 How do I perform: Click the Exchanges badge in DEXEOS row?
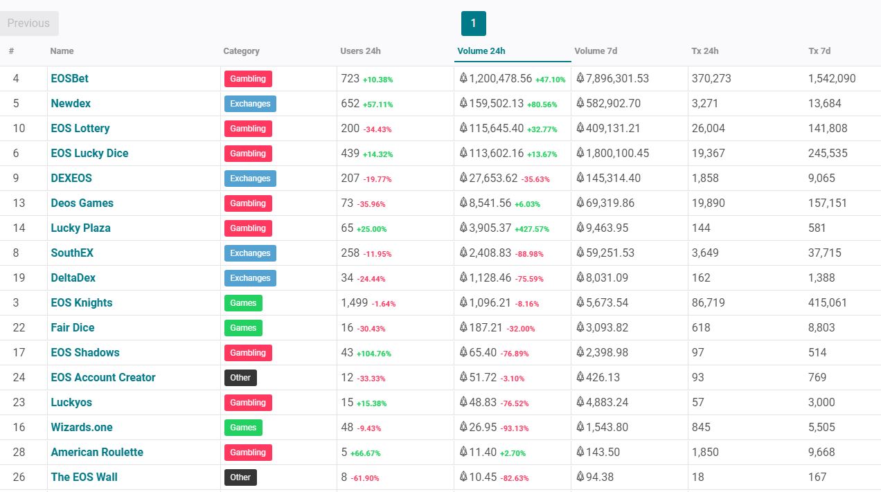(x=250, y=179)
